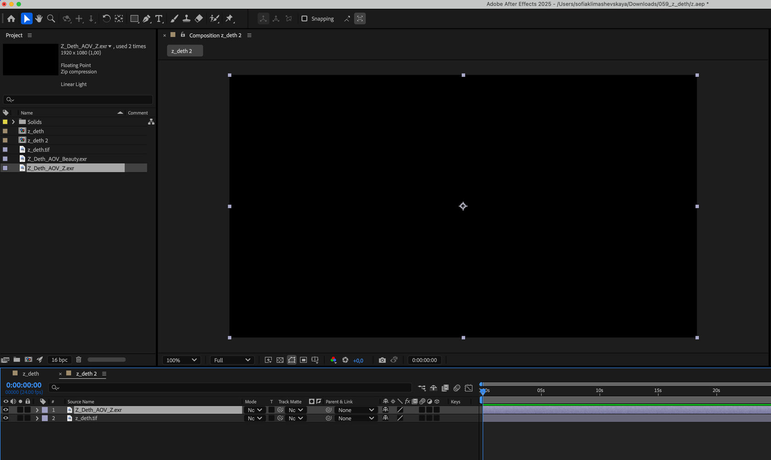Image resolution: width=771 pixels, height=460 pixels.
Task: Take a snapshot with camera icon
Action: click(x=382, y=360)
